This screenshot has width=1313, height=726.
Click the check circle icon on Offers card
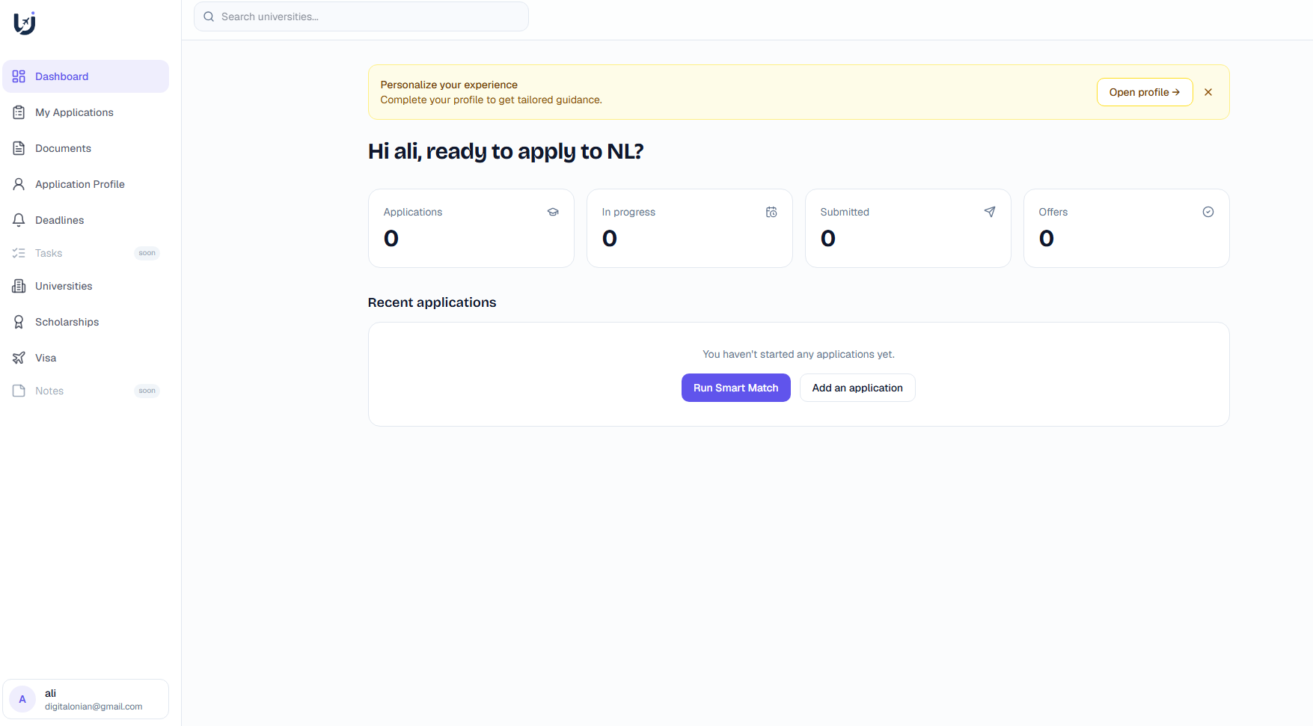tap(1208, 212)
